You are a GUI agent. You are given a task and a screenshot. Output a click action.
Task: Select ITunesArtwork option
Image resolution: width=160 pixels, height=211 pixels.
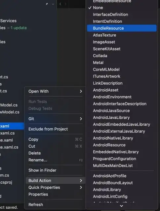(122, 76)
